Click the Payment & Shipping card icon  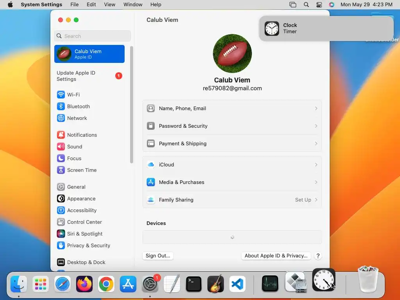(151, 143)
